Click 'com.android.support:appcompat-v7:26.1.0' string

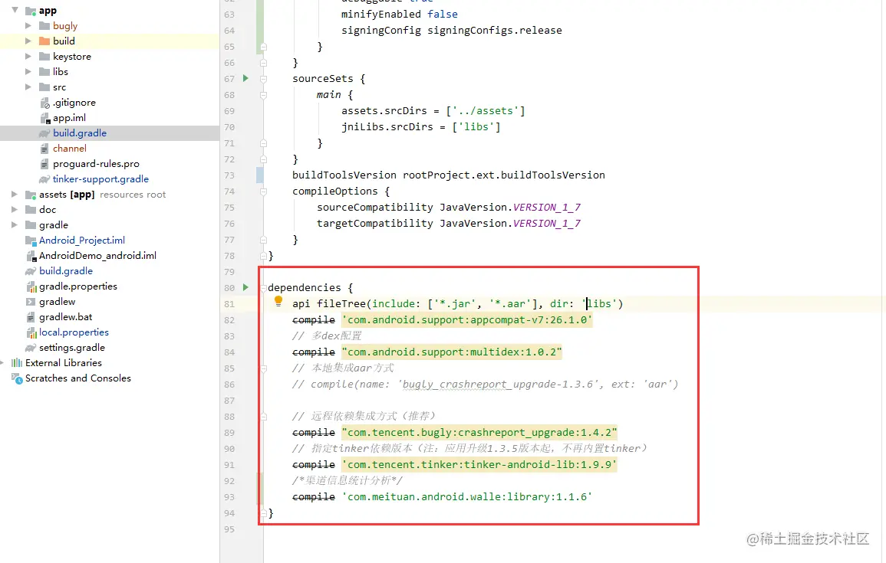point(466,320)
